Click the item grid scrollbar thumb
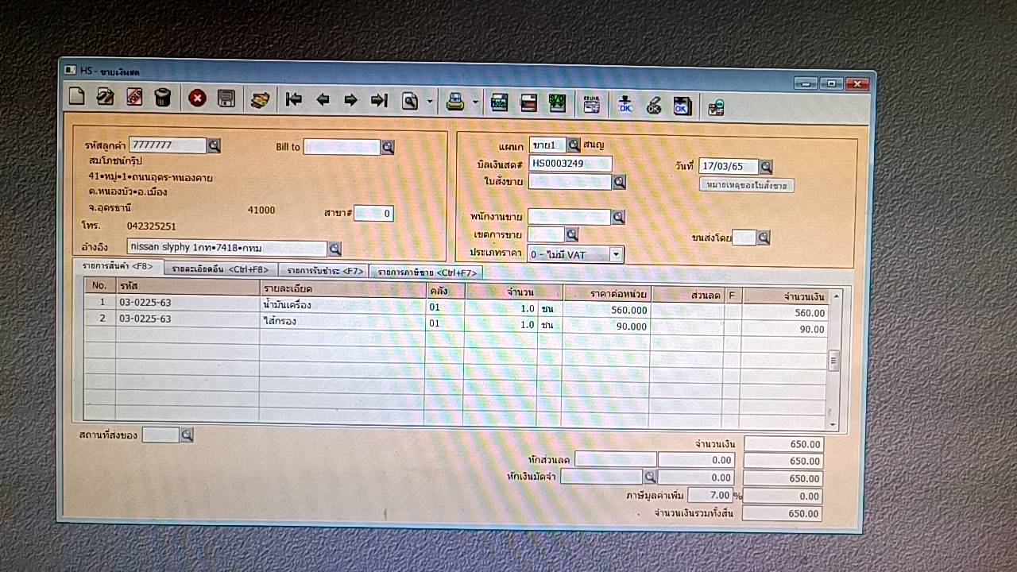The width and height of the screenshot is (1017, 572). click(x=833, y=361)
